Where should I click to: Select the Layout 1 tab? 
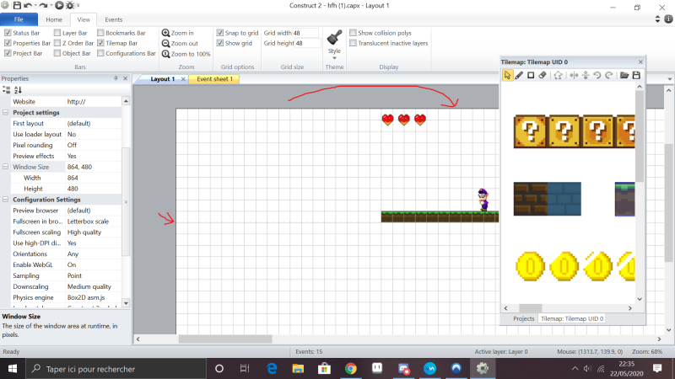162,79
